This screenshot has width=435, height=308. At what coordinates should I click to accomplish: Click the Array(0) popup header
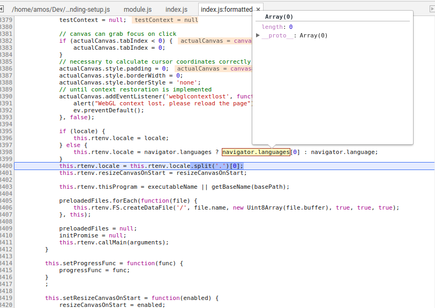279,17
